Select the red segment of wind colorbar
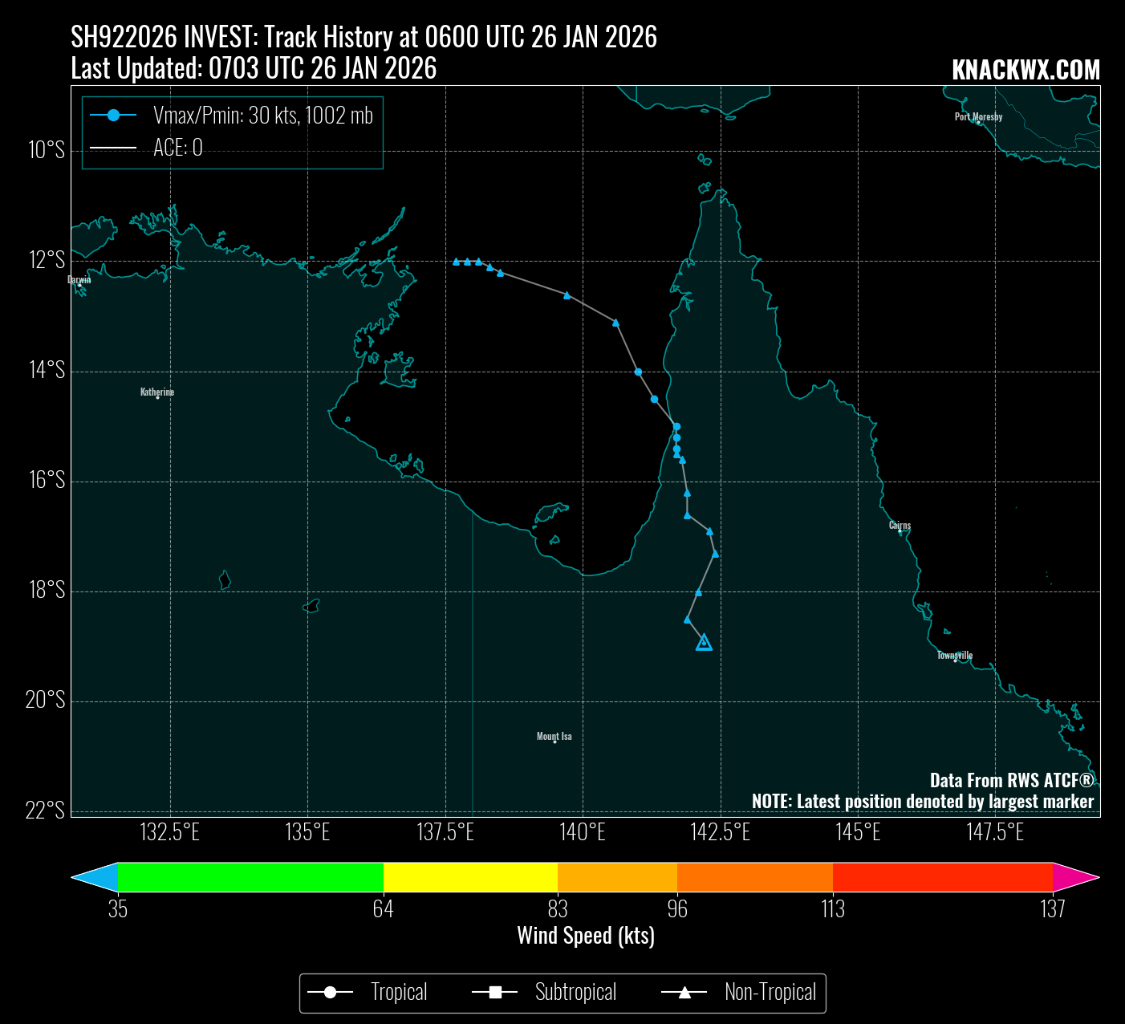 942,877
